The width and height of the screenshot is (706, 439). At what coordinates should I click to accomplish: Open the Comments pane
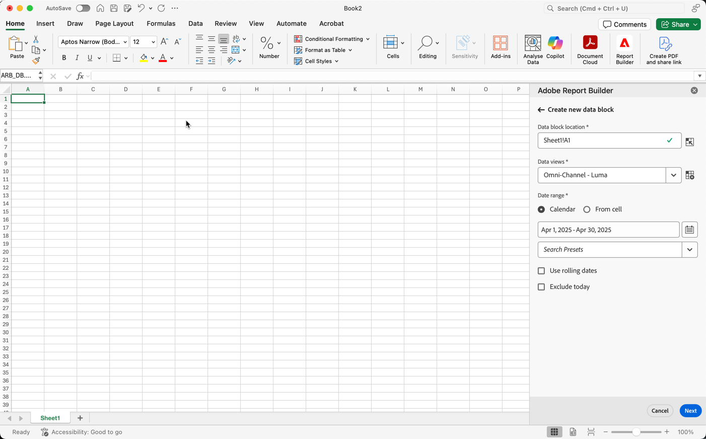click(x=624, y=24)
